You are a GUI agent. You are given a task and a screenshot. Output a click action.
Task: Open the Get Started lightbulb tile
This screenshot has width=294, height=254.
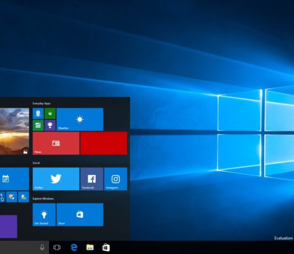coord(44,215)
